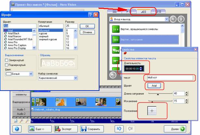This screenshot has height=135, width=200.
Task: Click the red pin icon in Свойства
Action: pos(125,53)
